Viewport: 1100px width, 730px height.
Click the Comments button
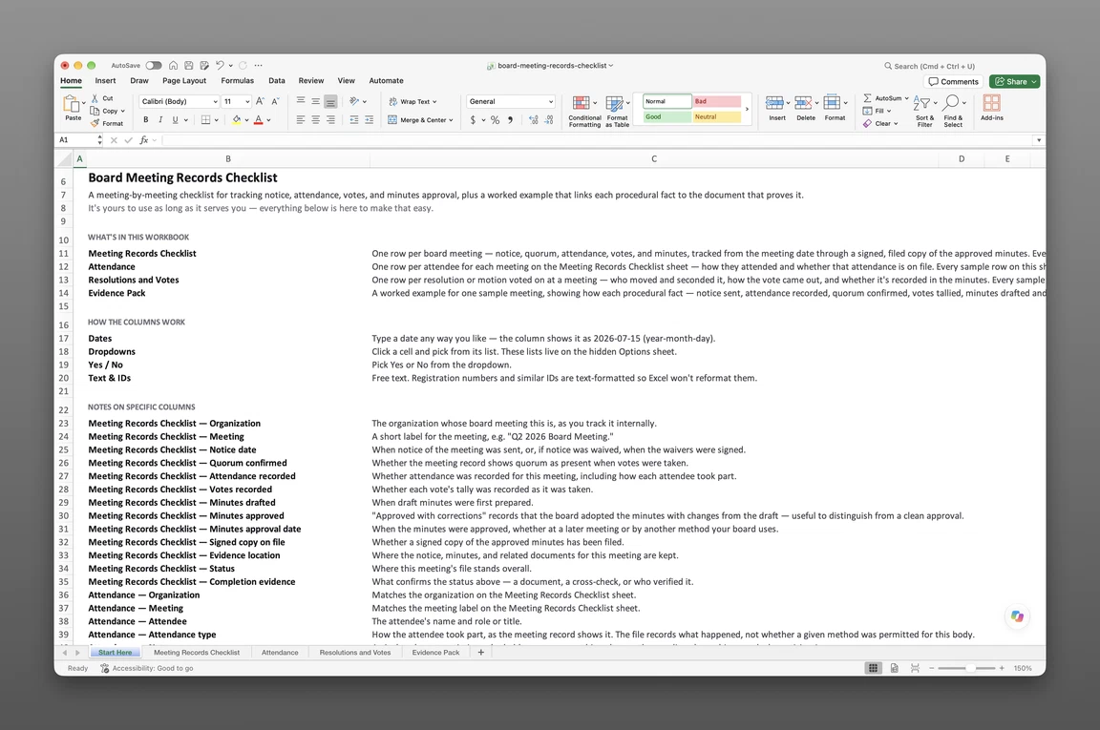click(x=953, y=81)
